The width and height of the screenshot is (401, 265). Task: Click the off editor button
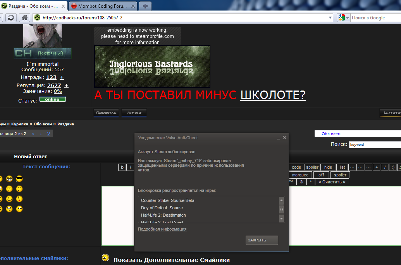tap(321, 175)
